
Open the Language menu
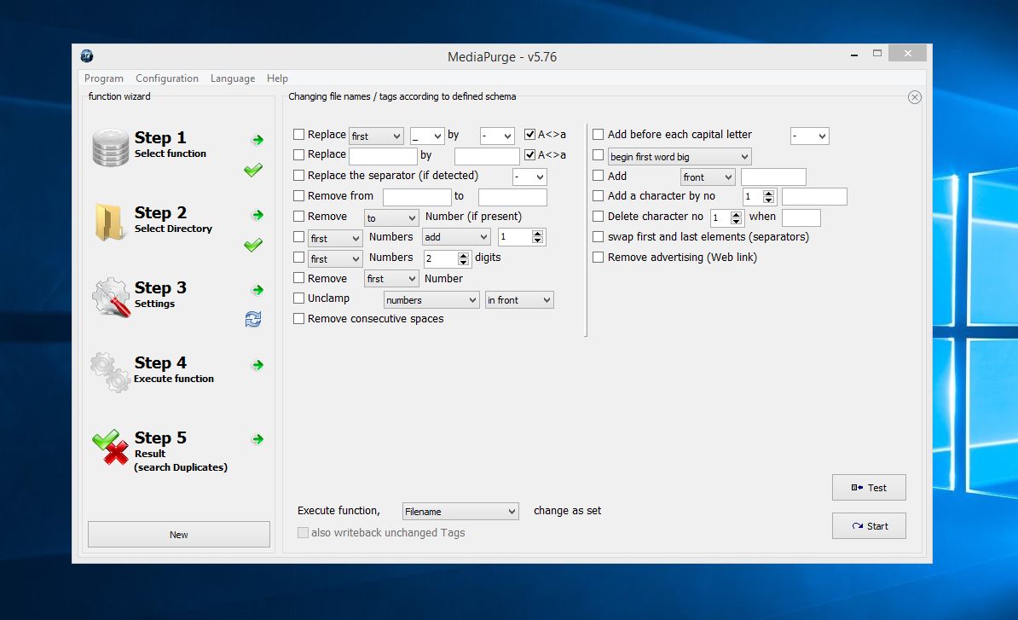click(x=233, y=78)
